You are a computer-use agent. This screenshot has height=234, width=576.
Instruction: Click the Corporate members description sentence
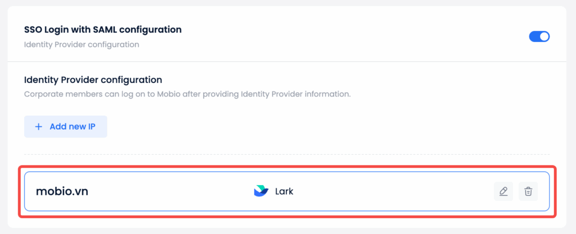(x=187, y=94)
